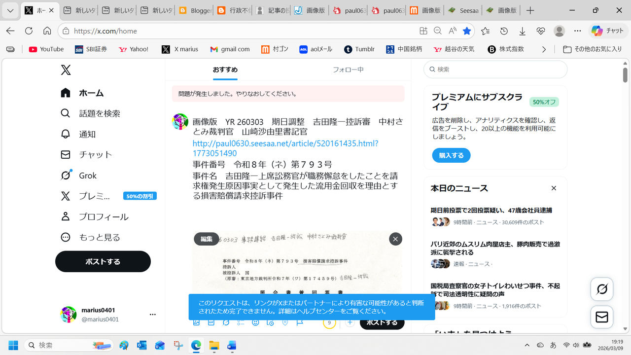
Task: Open floating Grok button
Action: (602, 289)
